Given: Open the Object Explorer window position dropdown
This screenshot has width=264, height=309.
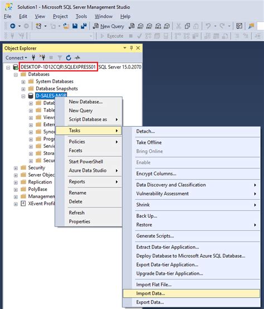Looking at the screenshot, I should [125, 48].
